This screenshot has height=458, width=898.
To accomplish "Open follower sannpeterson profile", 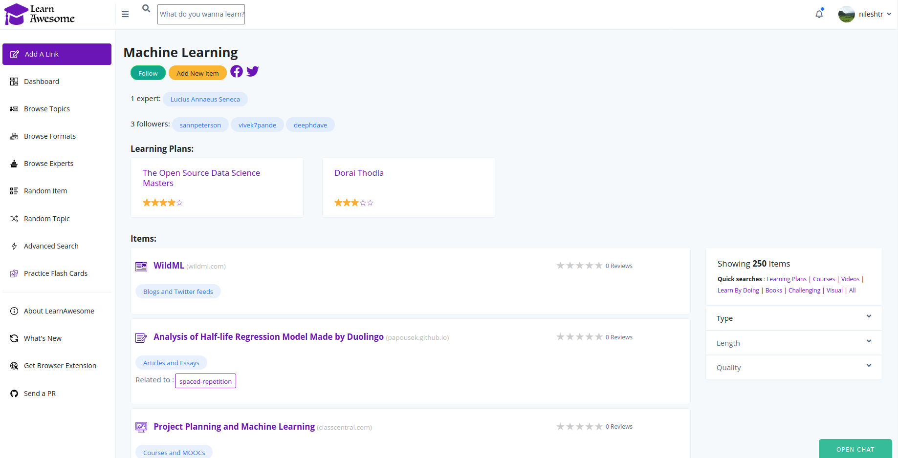I will (x=200, y=125).
